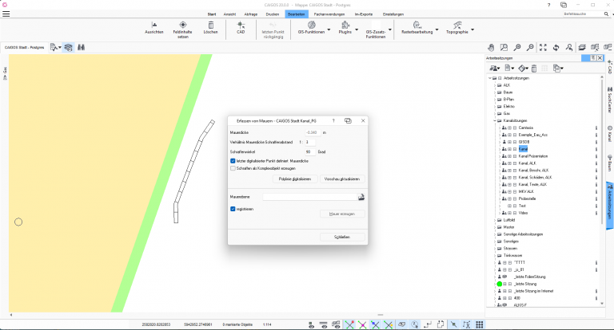This screenshot has height=330, width=614.
Task: Click the refresh view icon
Action: [556, 48]
